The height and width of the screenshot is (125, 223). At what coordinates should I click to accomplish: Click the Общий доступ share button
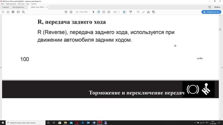coord(212,12)
